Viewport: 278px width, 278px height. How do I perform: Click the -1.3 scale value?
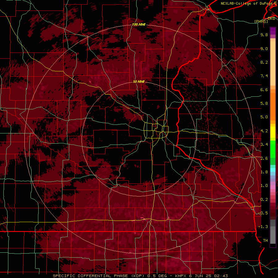coord(263,227)
